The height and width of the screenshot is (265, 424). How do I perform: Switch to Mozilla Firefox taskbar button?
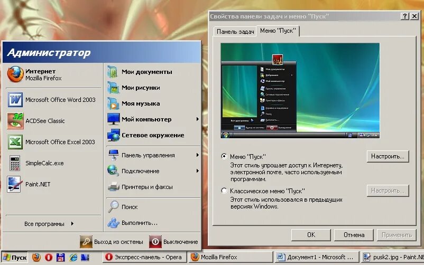(231, 257)
